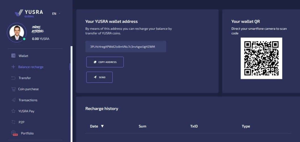Click the sidebar vertical scrollbar

pos(71,93)
